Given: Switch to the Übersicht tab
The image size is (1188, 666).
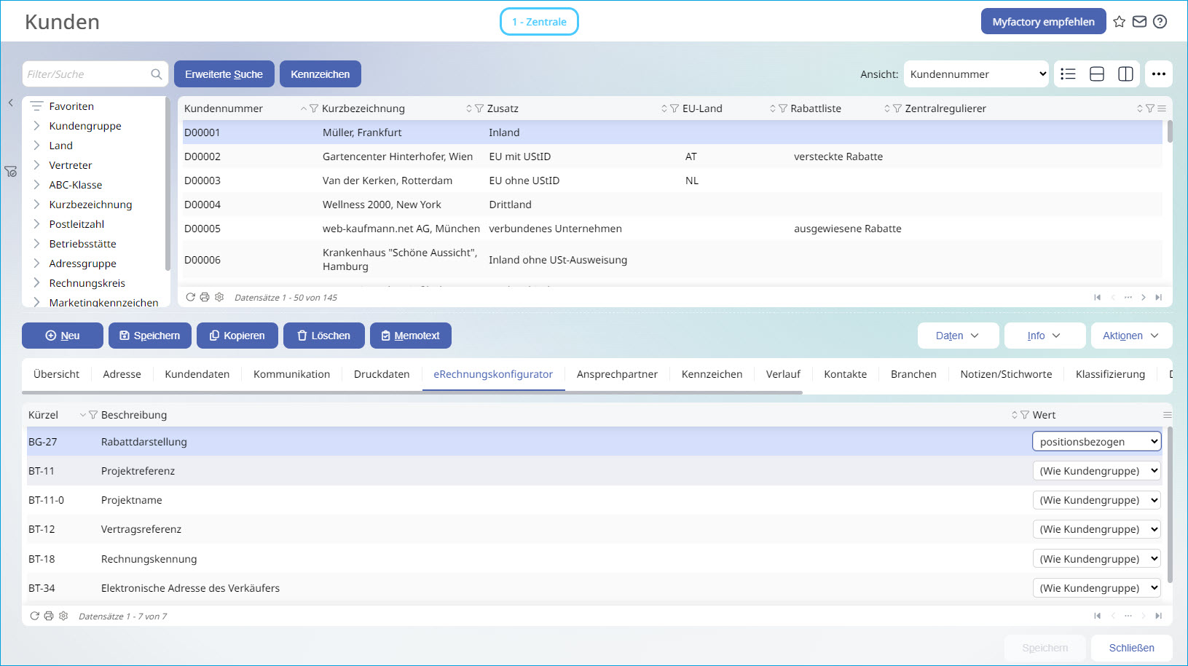Looking at the screenshot, I should [x=57, y=374].
